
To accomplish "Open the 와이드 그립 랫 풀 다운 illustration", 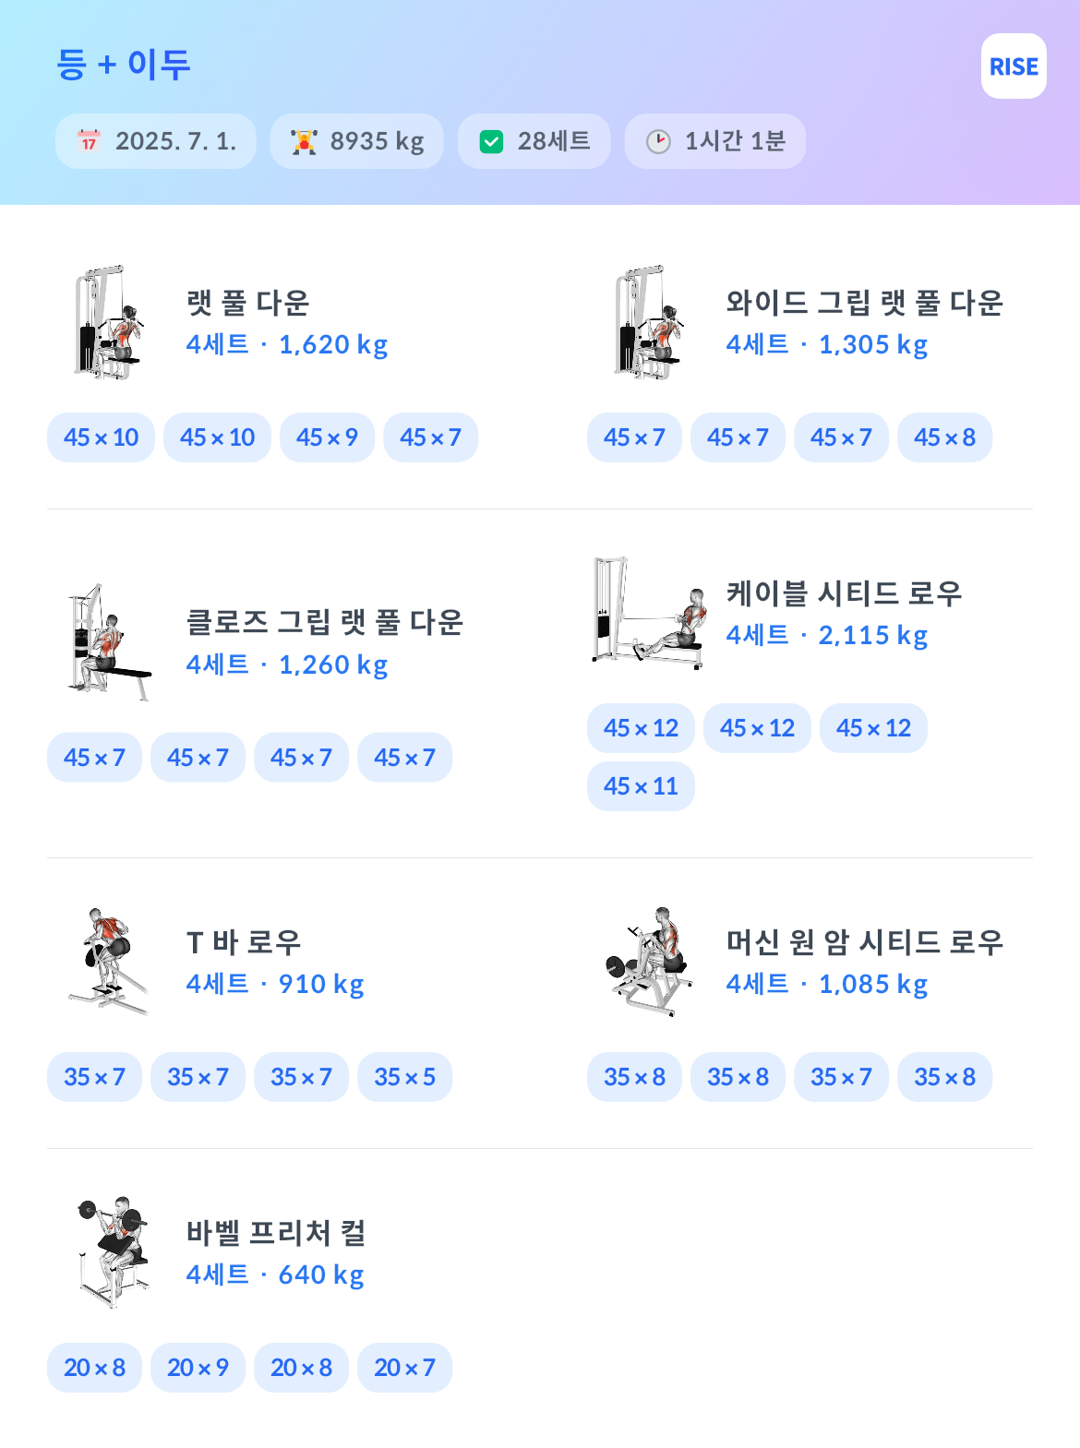I will (648, 323).
